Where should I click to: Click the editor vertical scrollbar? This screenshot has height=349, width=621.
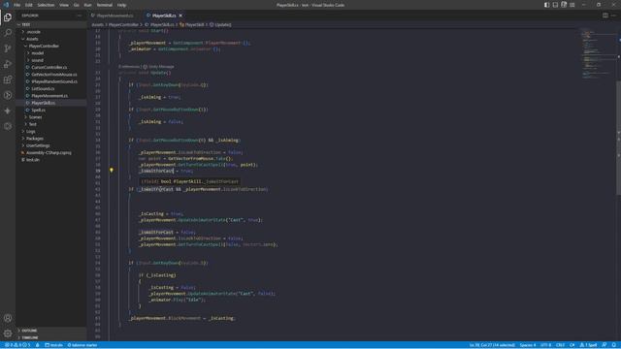pos(618,137)
